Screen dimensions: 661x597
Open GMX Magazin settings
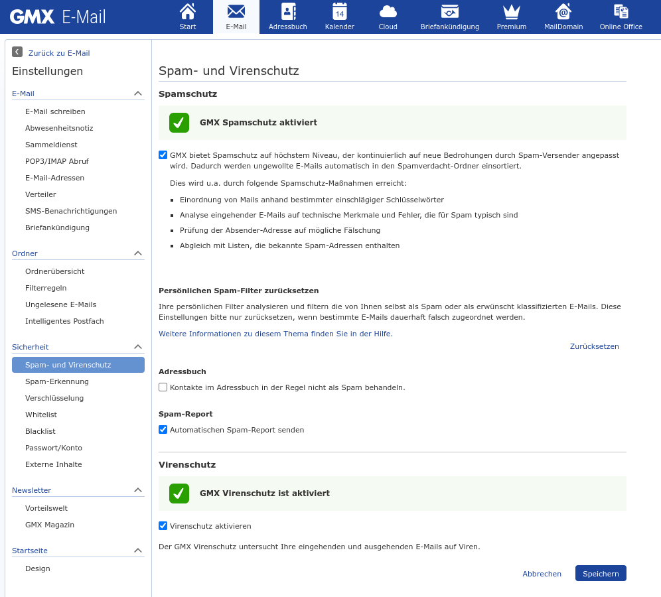click(x=50, y=525)
